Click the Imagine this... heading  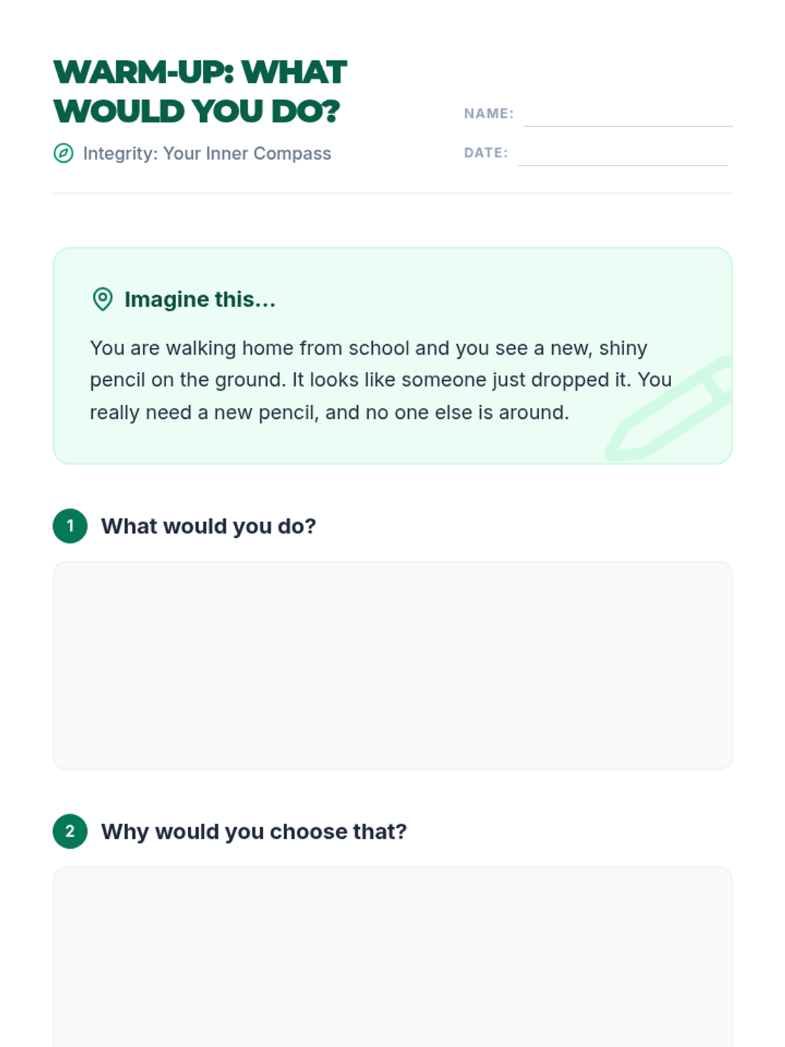point(200,299)
